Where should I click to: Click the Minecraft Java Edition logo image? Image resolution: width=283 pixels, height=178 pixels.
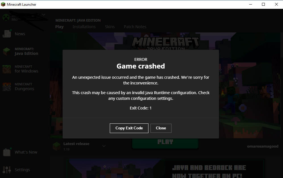(165, 44)
